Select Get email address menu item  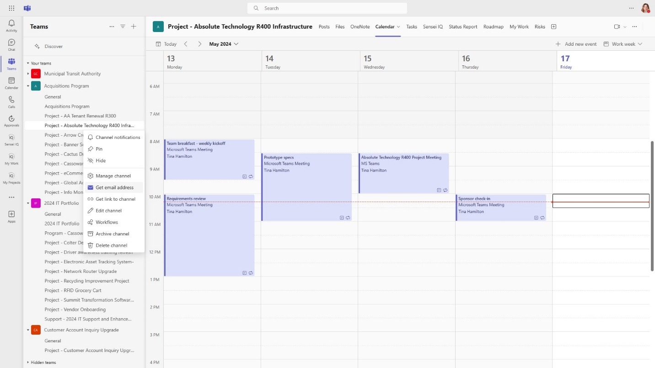point(114,187)
